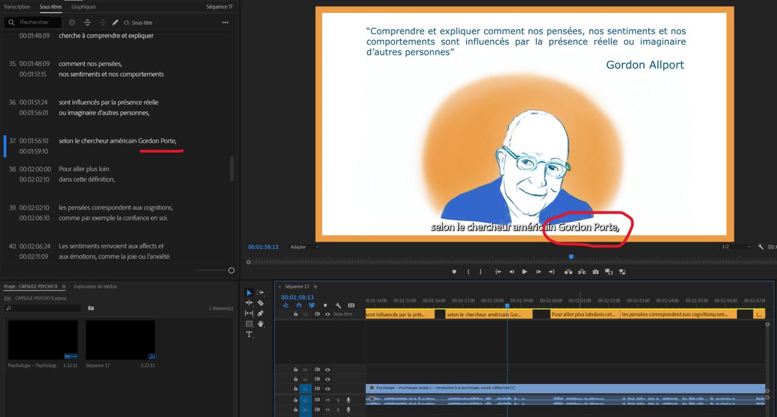Step forward one frame
The width and height of the screenshot is (777, 417).
click(539, 272)
